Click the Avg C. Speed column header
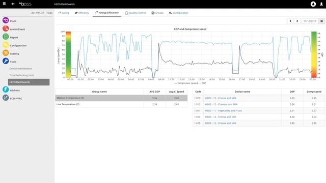326x183 pixels. pyautogui.click(x=177, y=91)
